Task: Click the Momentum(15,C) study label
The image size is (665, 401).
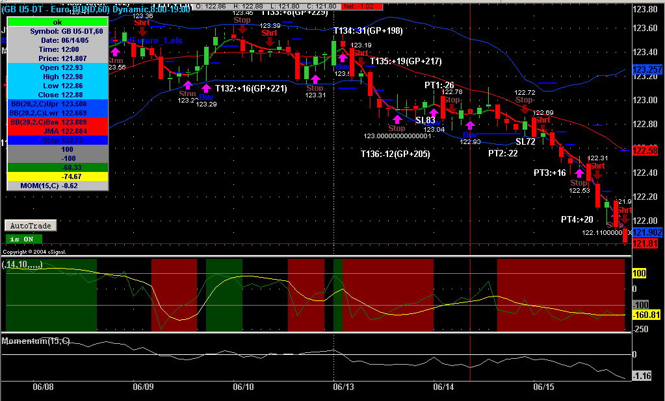Action: click(36, 341)
